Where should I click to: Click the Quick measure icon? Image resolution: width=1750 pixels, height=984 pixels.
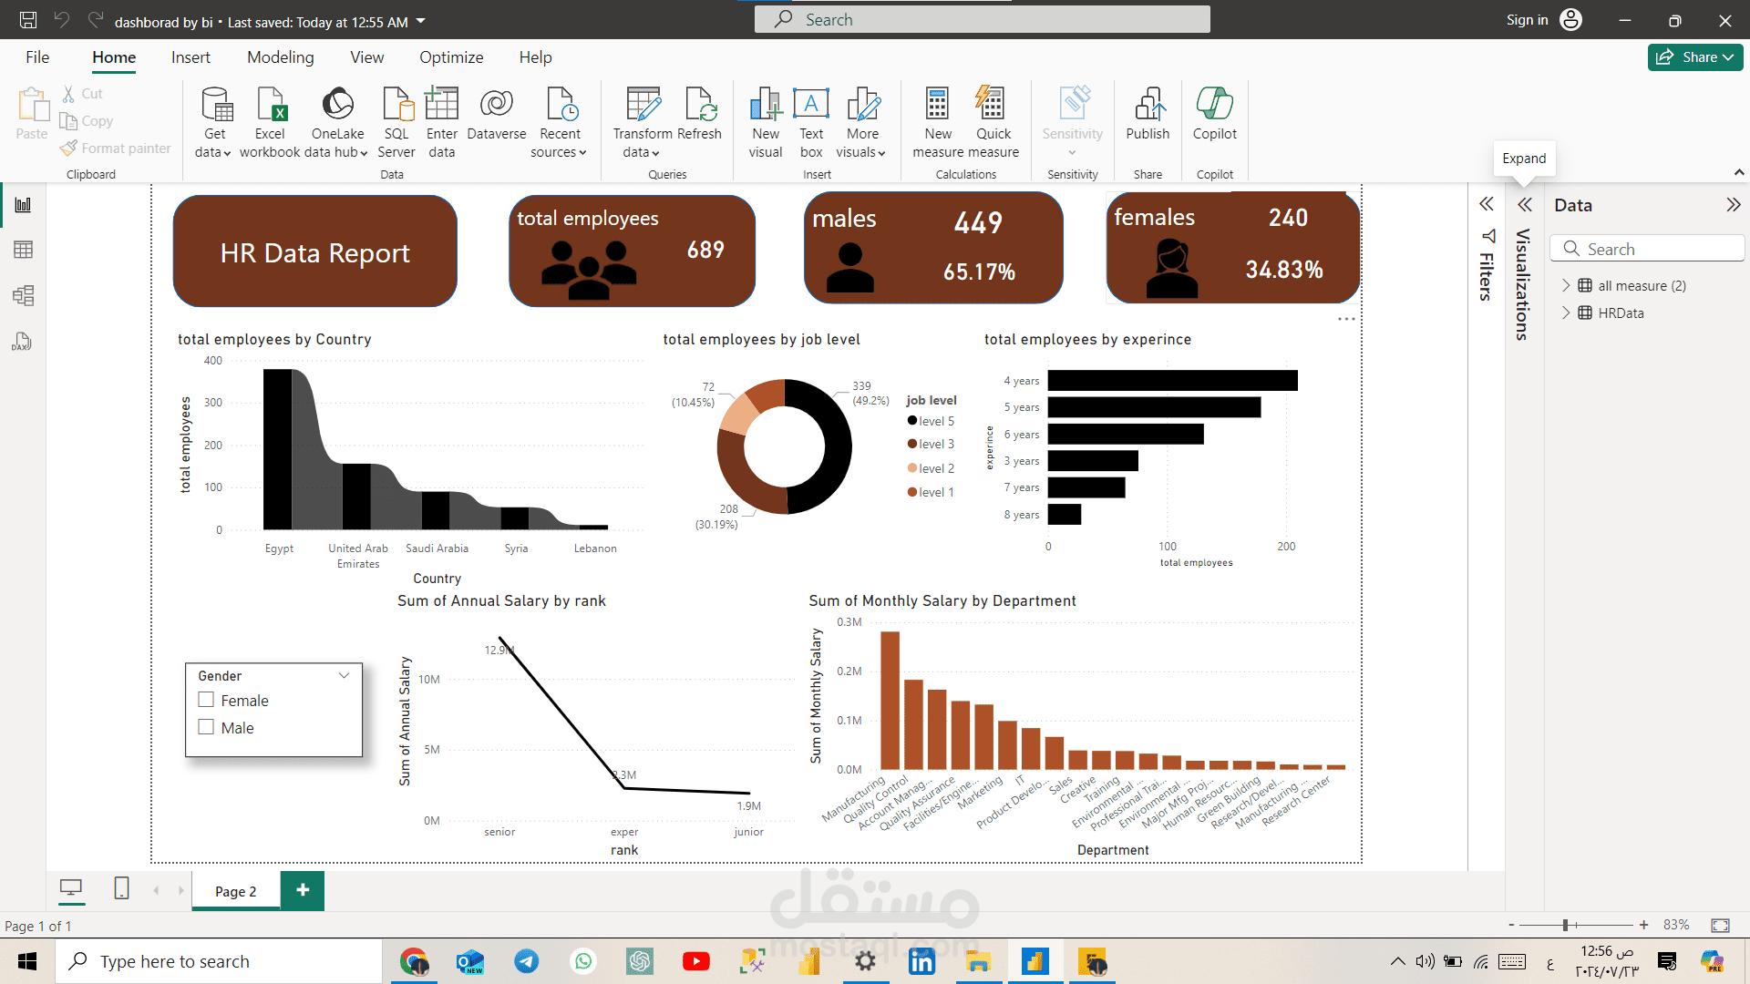pos(992,106)
